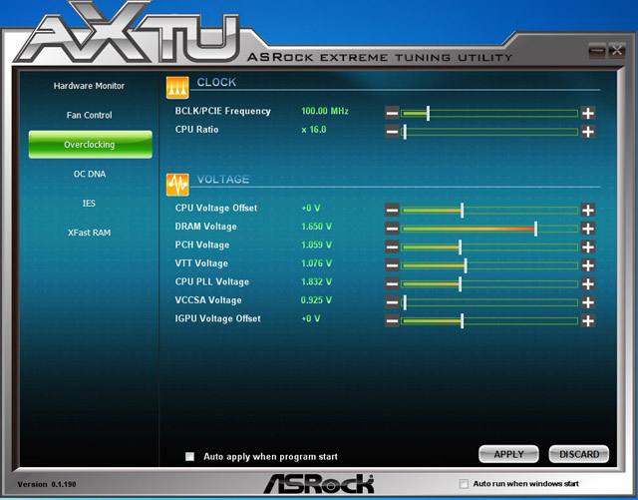This screenshot has height=500, width=638.
Task: Decrease CPU Ratio with minus button
Action: [392, 132]
